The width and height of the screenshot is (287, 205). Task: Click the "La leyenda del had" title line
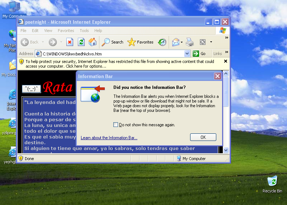click(x=50, y=102)
